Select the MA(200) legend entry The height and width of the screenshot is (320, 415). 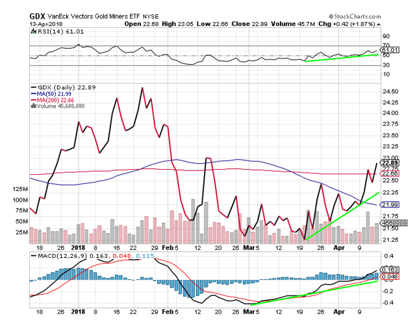click(51, 100)
